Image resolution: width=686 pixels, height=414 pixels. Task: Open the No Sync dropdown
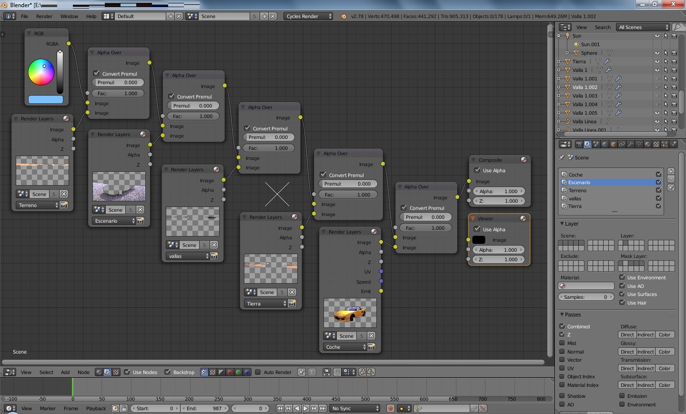(x=355, y=408)
